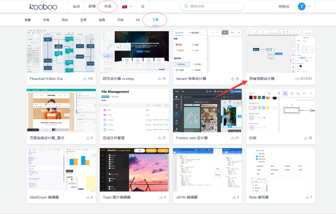The width and height of the screenshot is (336, 214).
Task: Open the user account dropdown beside Y avatar
Action: [x=304, y=6]
